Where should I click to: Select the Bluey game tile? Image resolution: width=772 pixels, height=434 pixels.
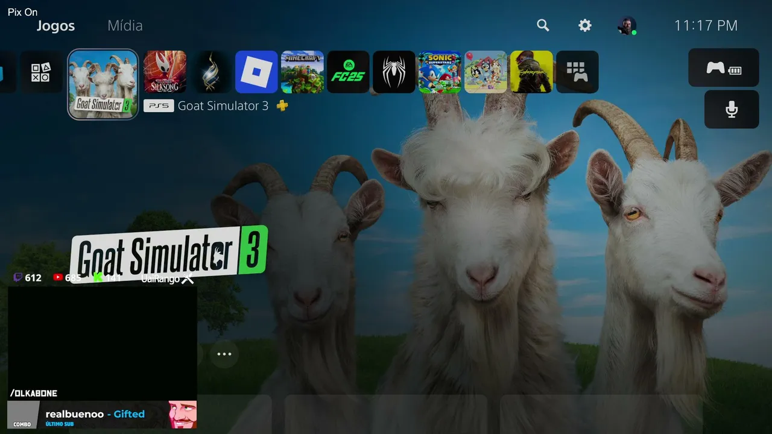click(x=486, y=72)
